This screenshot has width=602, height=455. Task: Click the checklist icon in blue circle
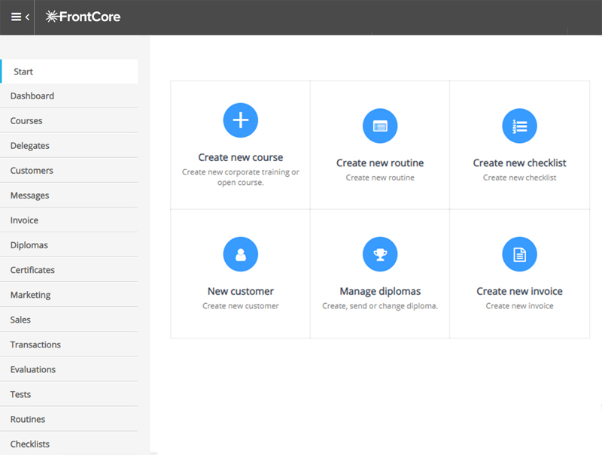coord(519,126)
